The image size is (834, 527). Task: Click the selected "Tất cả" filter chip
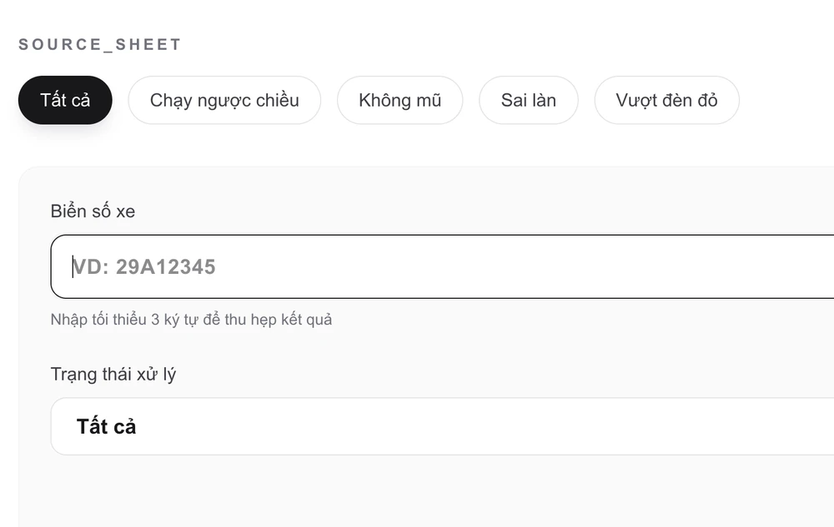tap(64, 100)
